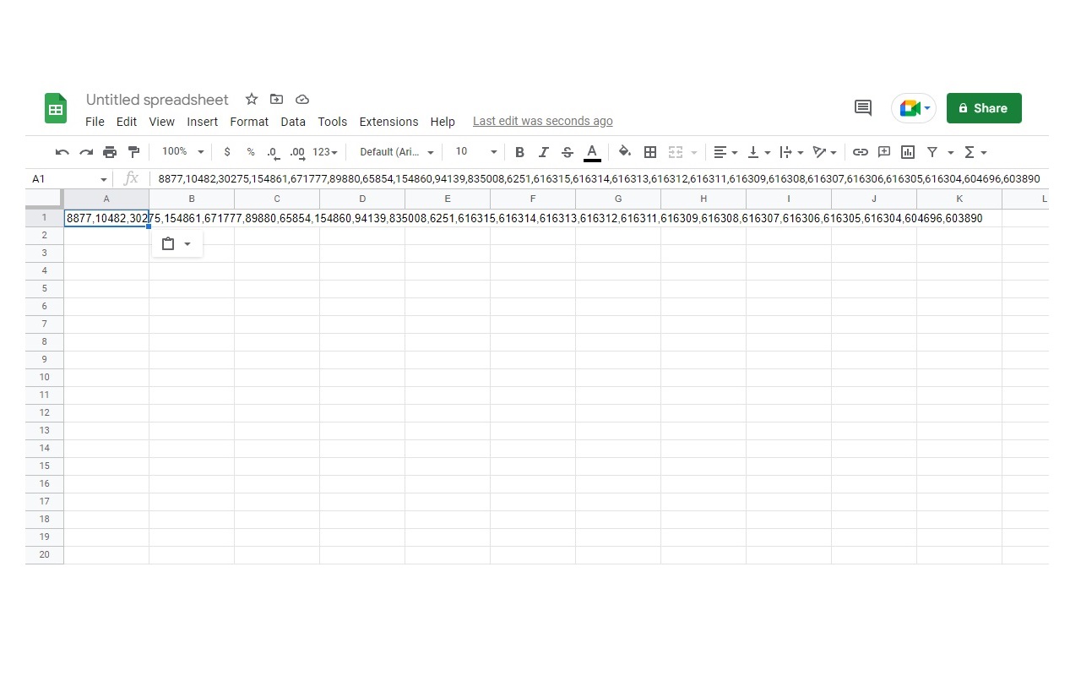
Task: Click the green Share button
Action: click(x=984, y=108)
